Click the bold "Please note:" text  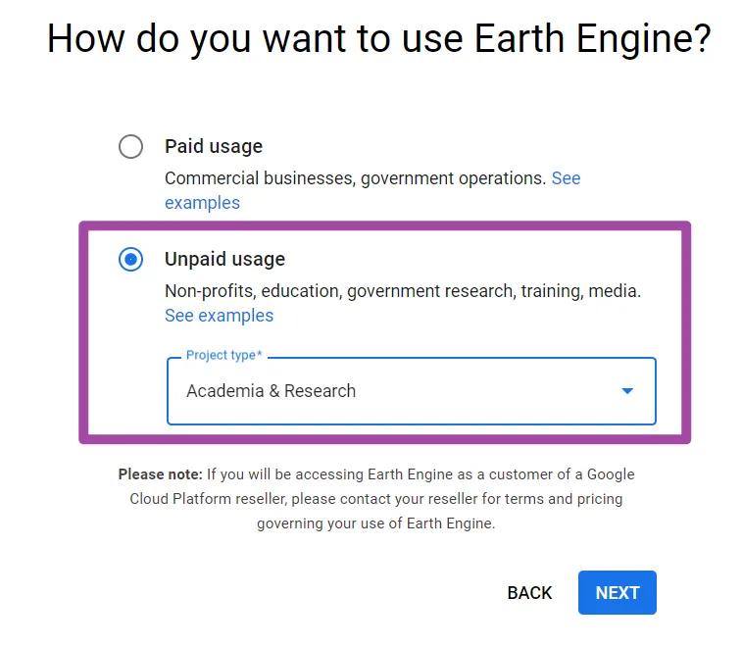[161, 474]
